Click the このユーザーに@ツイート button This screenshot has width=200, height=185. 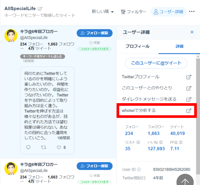coord(156,63)
